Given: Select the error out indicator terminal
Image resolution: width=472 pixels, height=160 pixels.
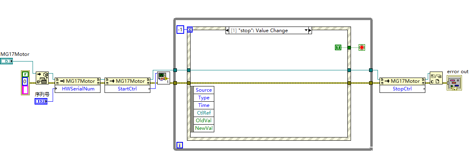Looking at the screenshot, I should coord(454,82).
